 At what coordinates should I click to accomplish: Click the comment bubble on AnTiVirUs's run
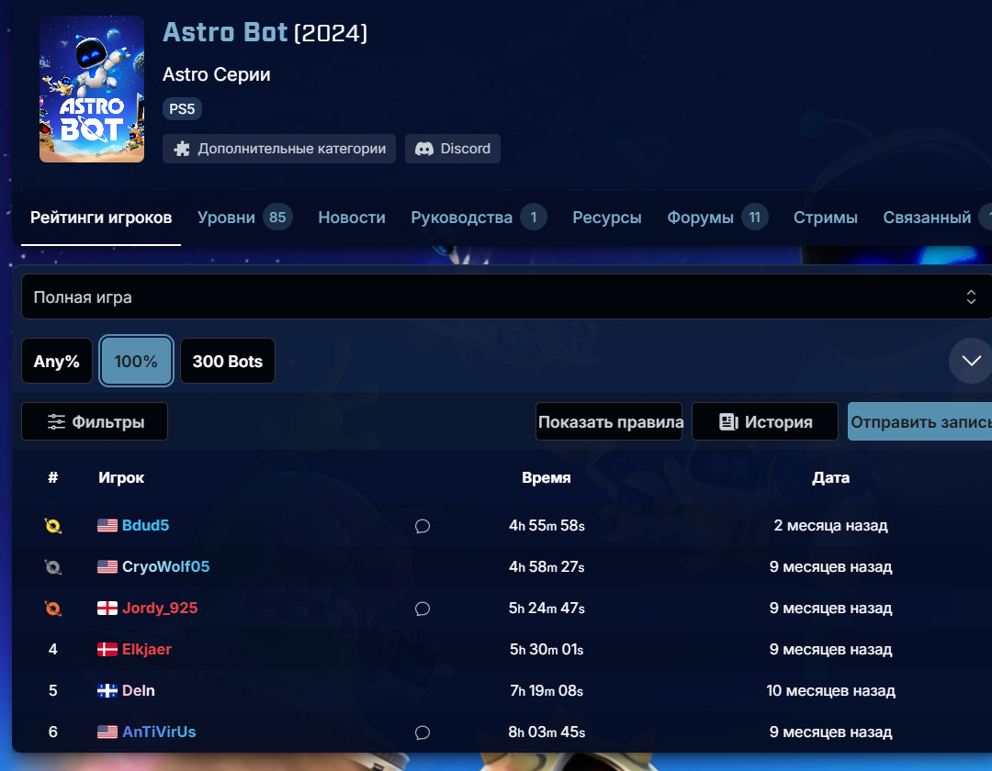tap(423, 732)
